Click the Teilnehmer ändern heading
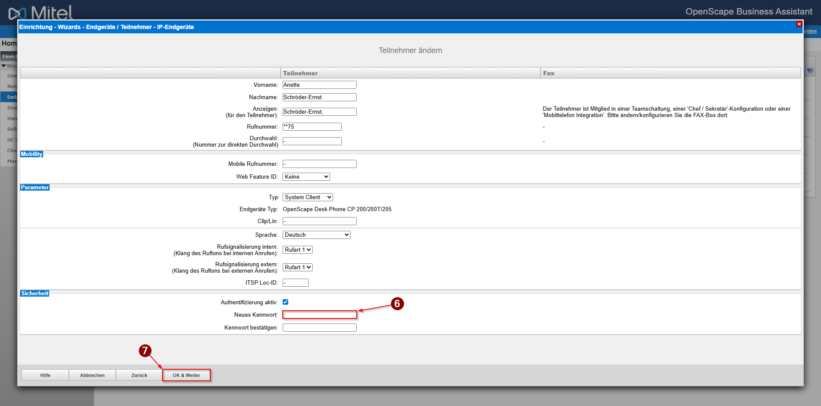 tap(410, 50)
